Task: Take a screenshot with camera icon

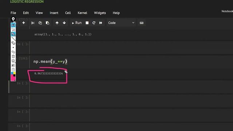Action: [x=13, y=65]
